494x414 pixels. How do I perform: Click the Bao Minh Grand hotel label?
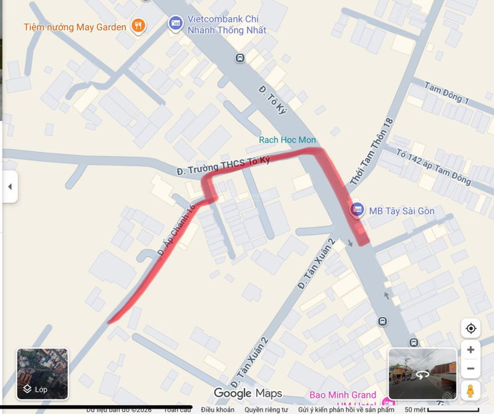tap(343, 395)
